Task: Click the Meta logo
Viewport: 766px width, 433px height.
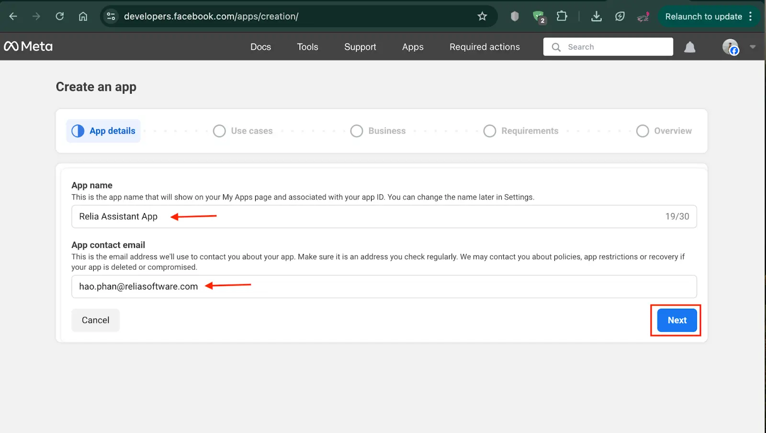Action: tap(28, 46)
